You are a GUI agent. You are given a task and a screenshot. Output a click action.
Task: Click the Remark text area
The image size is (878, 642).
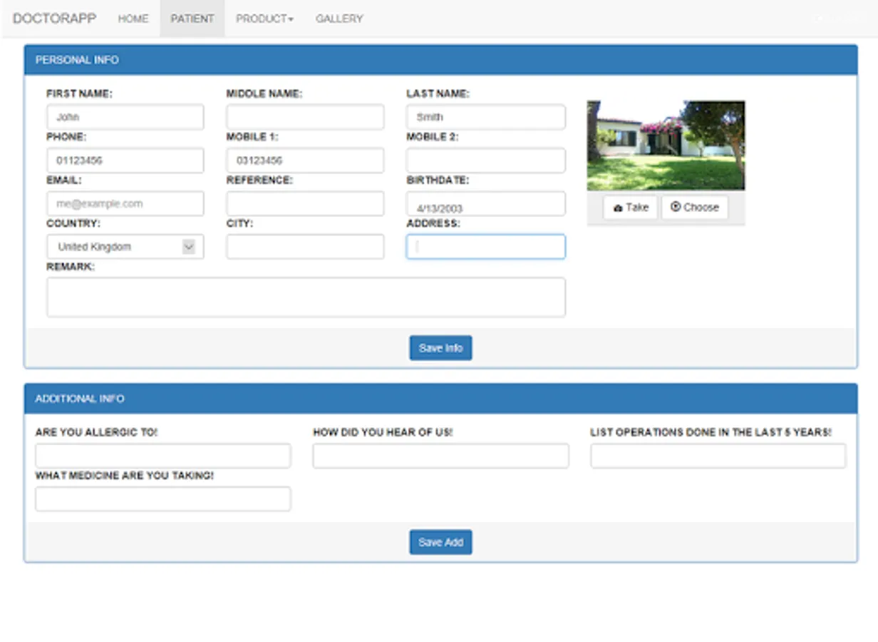click(x=306, y=297)
